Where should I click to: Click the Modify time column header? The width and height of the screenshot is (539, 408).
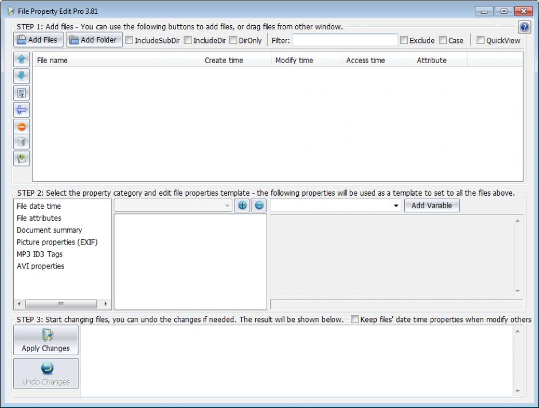(x=294, y=60)
